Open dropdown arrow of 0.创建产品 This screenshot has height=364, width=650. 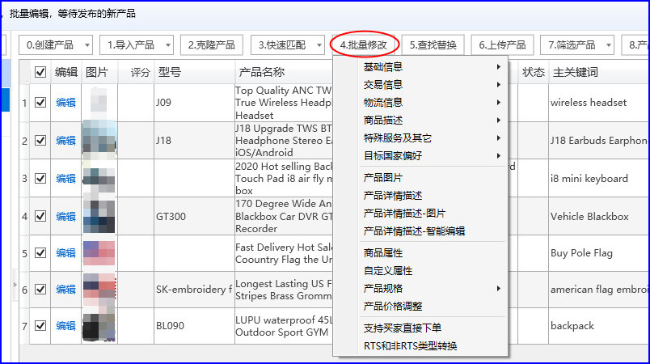point(87,45)
